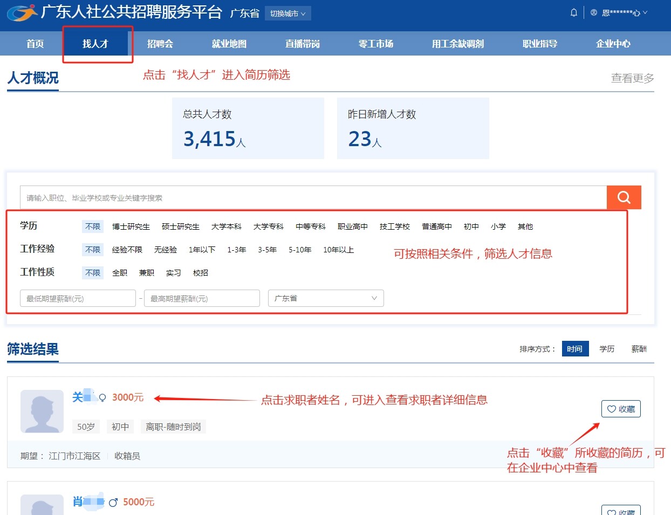Select 硕士研究生 education filter
Viewport: 671px width, 515px height.
pyautogui.click(x=180, y=226)
